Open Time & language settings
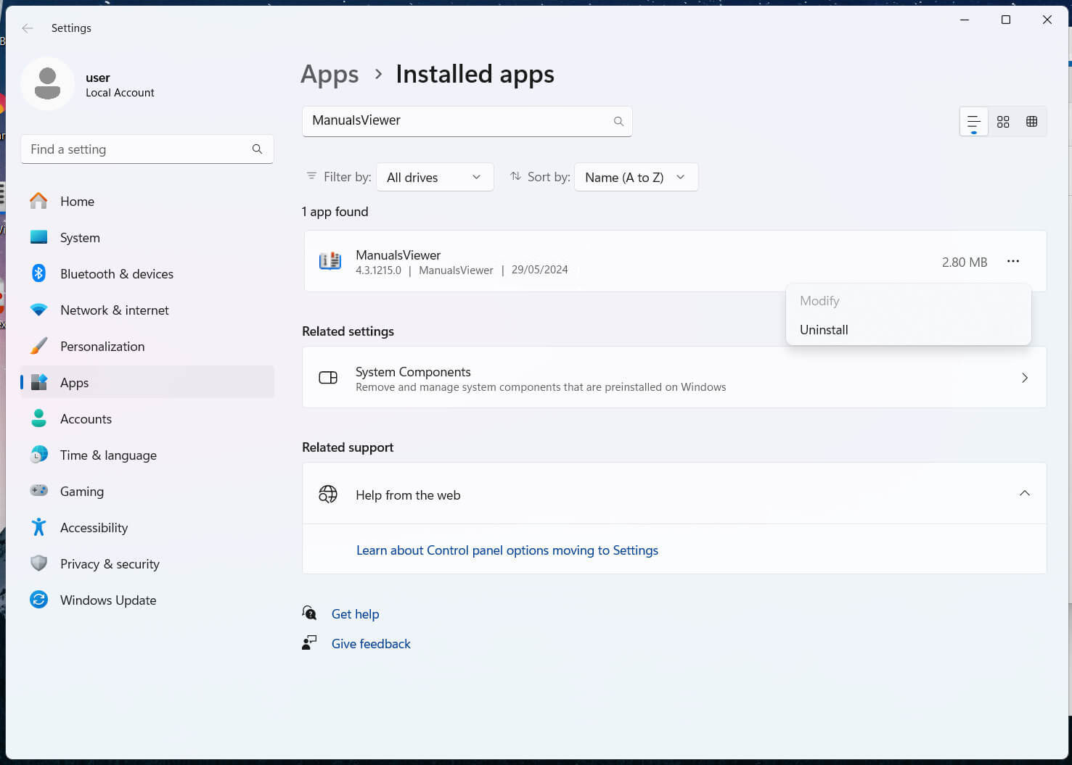1072x765 pixels. point(147,455)
